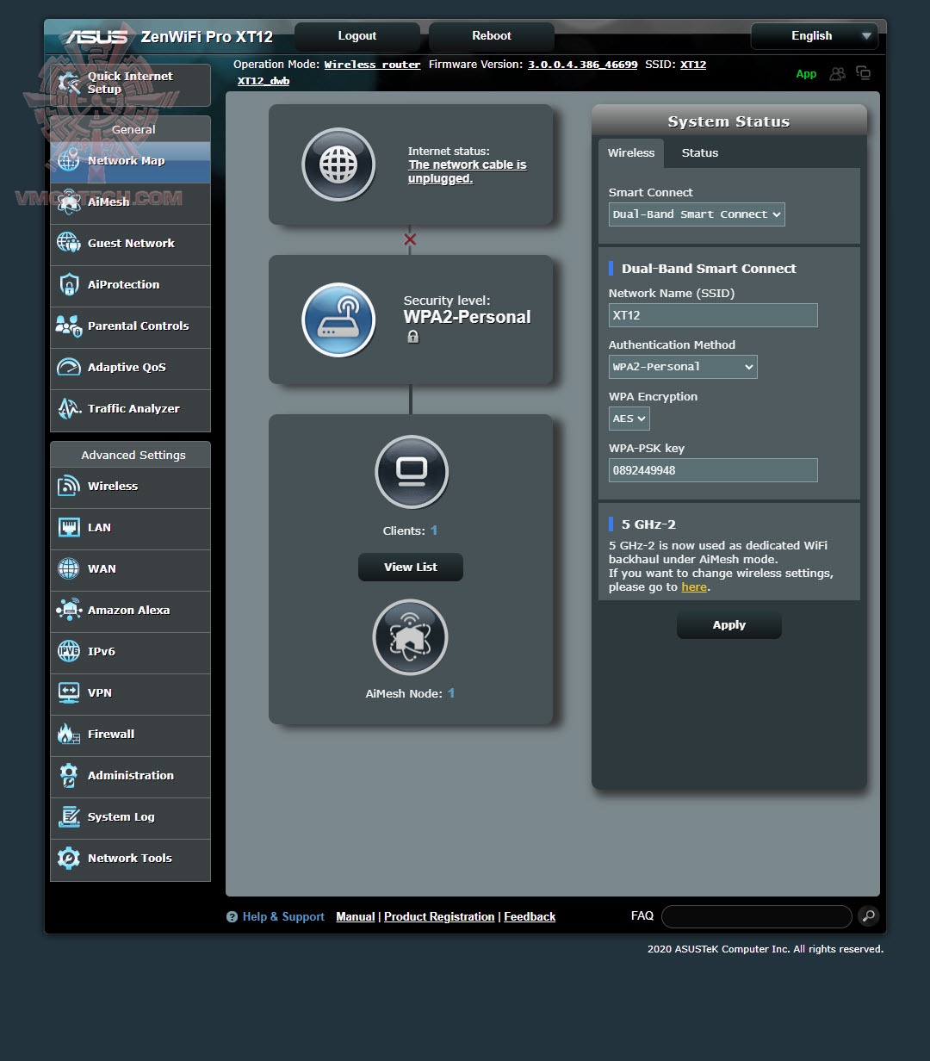Open the AiMesh Node router icon
The height and width of the screenshot is (1061, 930).
point(410,637)
